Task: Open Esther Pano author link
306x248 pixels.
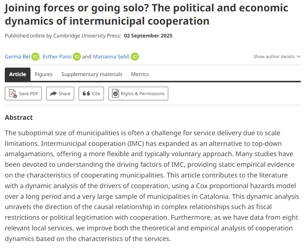Action: (57, 57)
